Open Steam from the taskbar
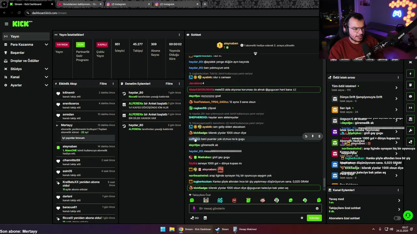 click(x=222, y=229)
